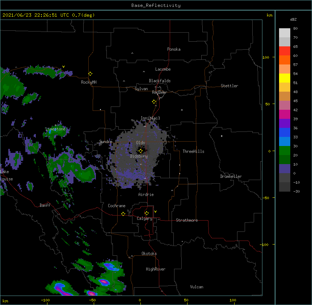Click the white asterisk marker above Limestone
This screenshot has width=312, height=305.
[55, 125]
